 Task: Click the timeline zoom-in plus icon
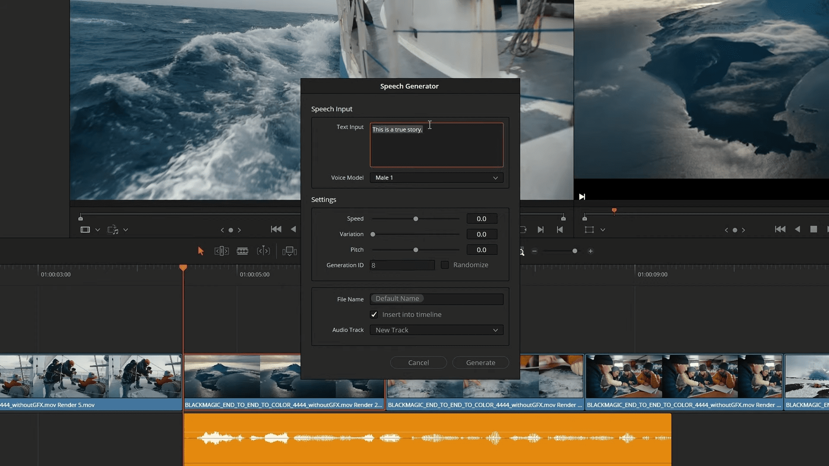[x=591, y=251]
